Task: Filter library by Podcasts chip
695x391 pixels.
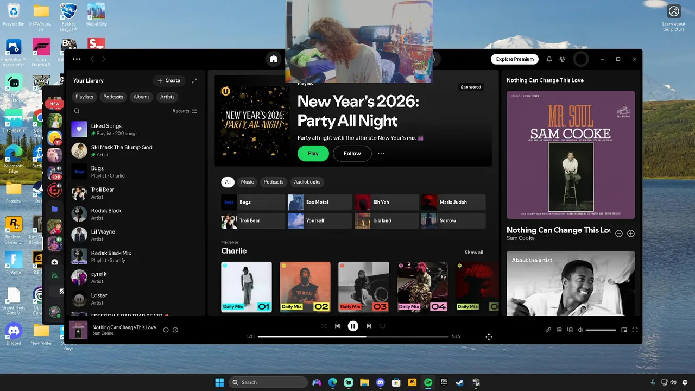Action: coord(113,97)
